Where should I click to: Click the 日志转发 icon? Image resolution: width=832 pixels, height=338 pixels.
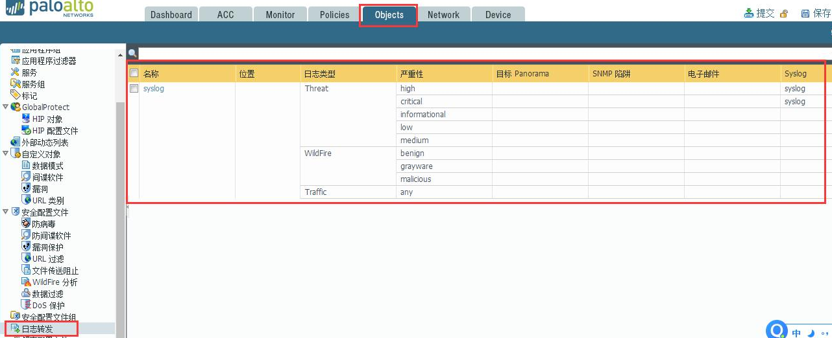[16, 328]
